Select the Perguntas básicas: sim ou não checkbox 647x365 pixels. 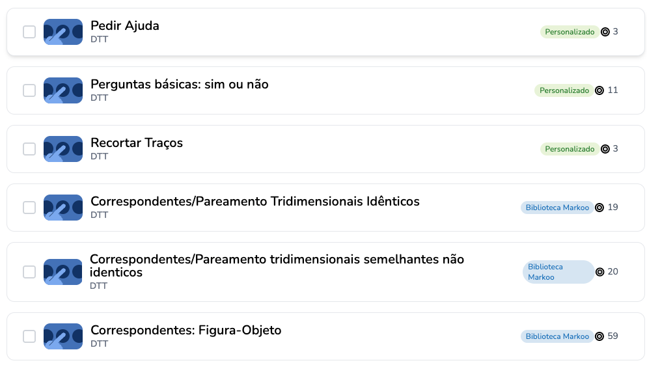point(29,90)
